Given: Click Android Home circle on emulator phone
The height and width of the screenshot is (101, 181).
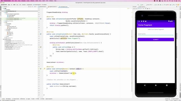Looking at the screenshot, I should [156, 85].
